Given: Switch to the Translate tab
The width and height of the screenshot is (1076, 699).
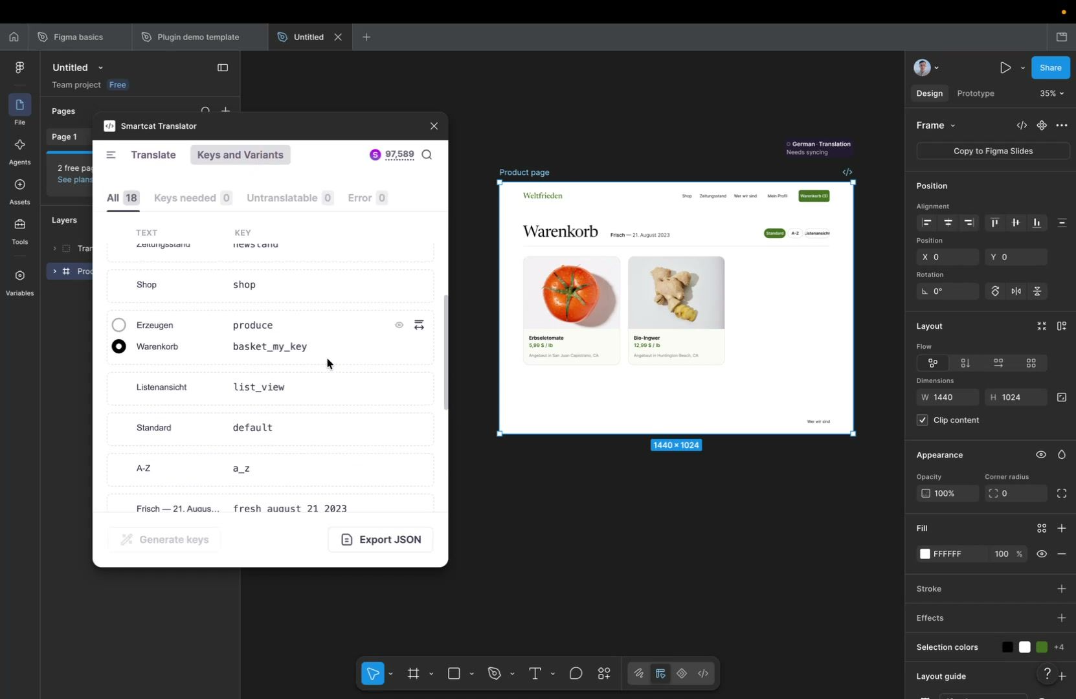Looking at the screenshot, I should tap(153, 155).
